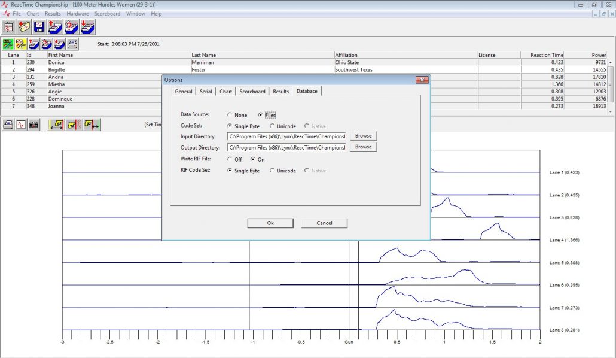
Task: Click the printer icon beside the Start time
Action: [72, 44]
